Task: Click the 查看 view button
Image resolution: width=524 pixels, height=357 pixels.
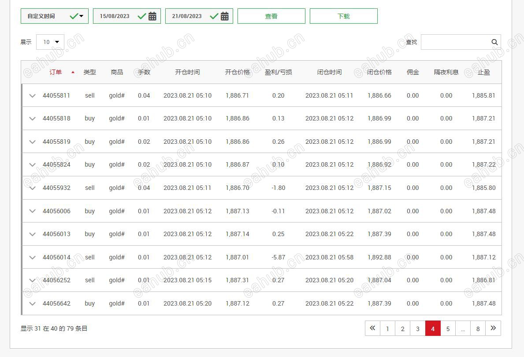Action: coord(271,16)
